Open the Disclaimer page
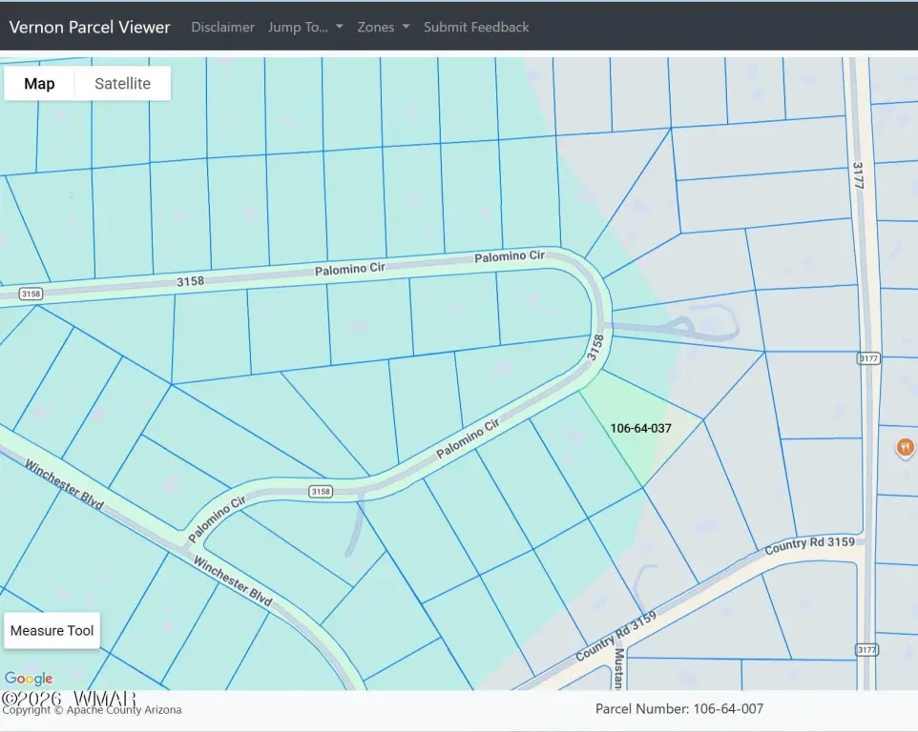Image resolution: width=918 pixels, height=732 pixels. click(222, 27)
